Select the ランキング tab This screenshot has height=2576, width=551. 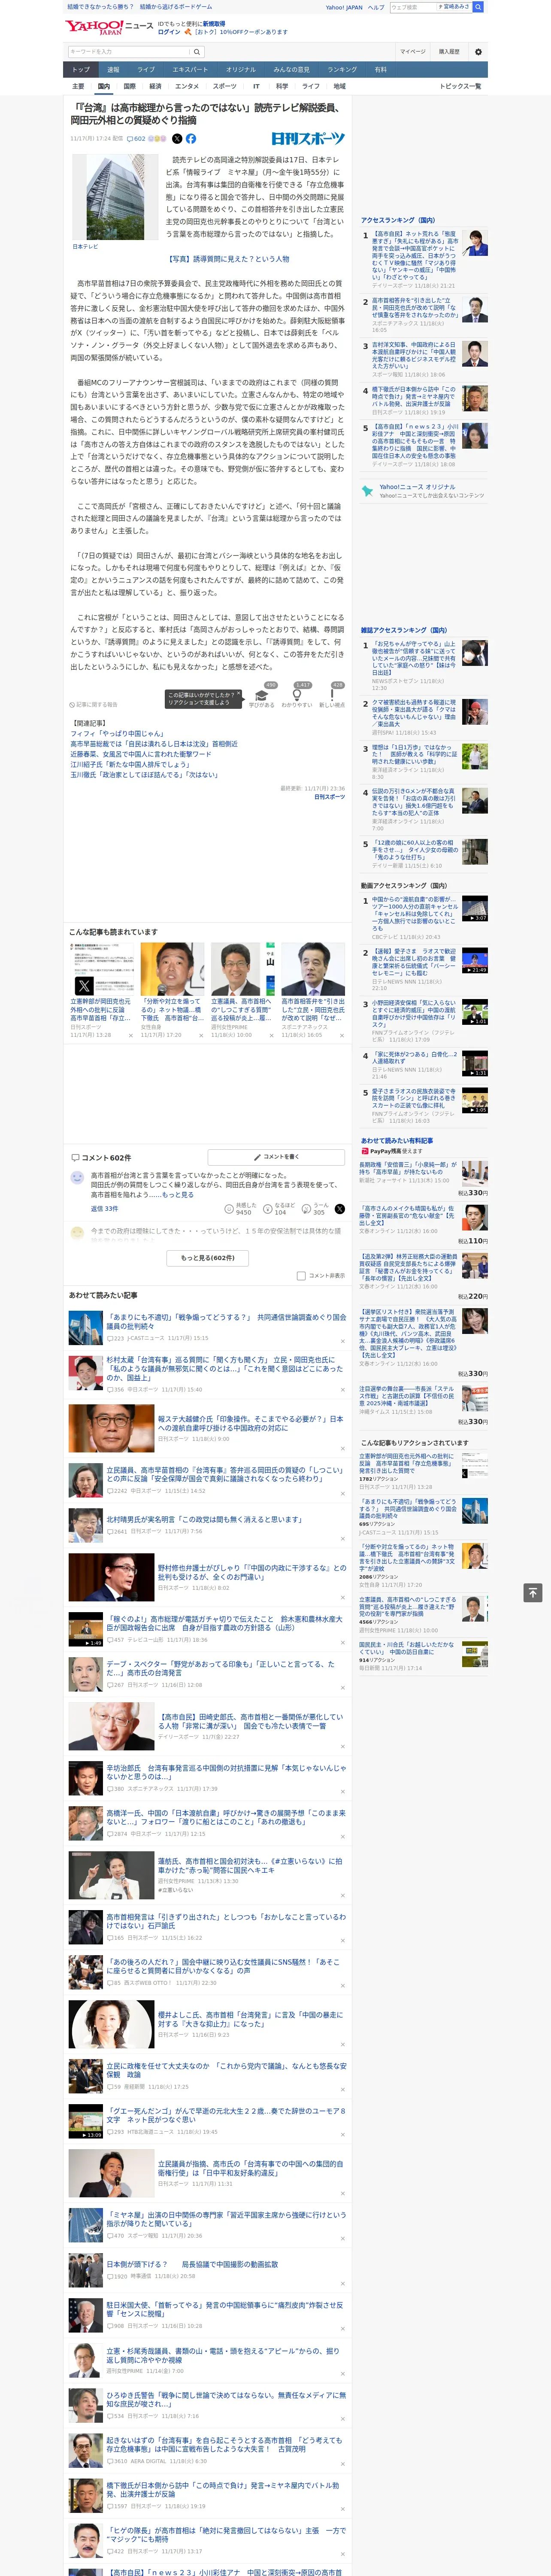(342, 69)
